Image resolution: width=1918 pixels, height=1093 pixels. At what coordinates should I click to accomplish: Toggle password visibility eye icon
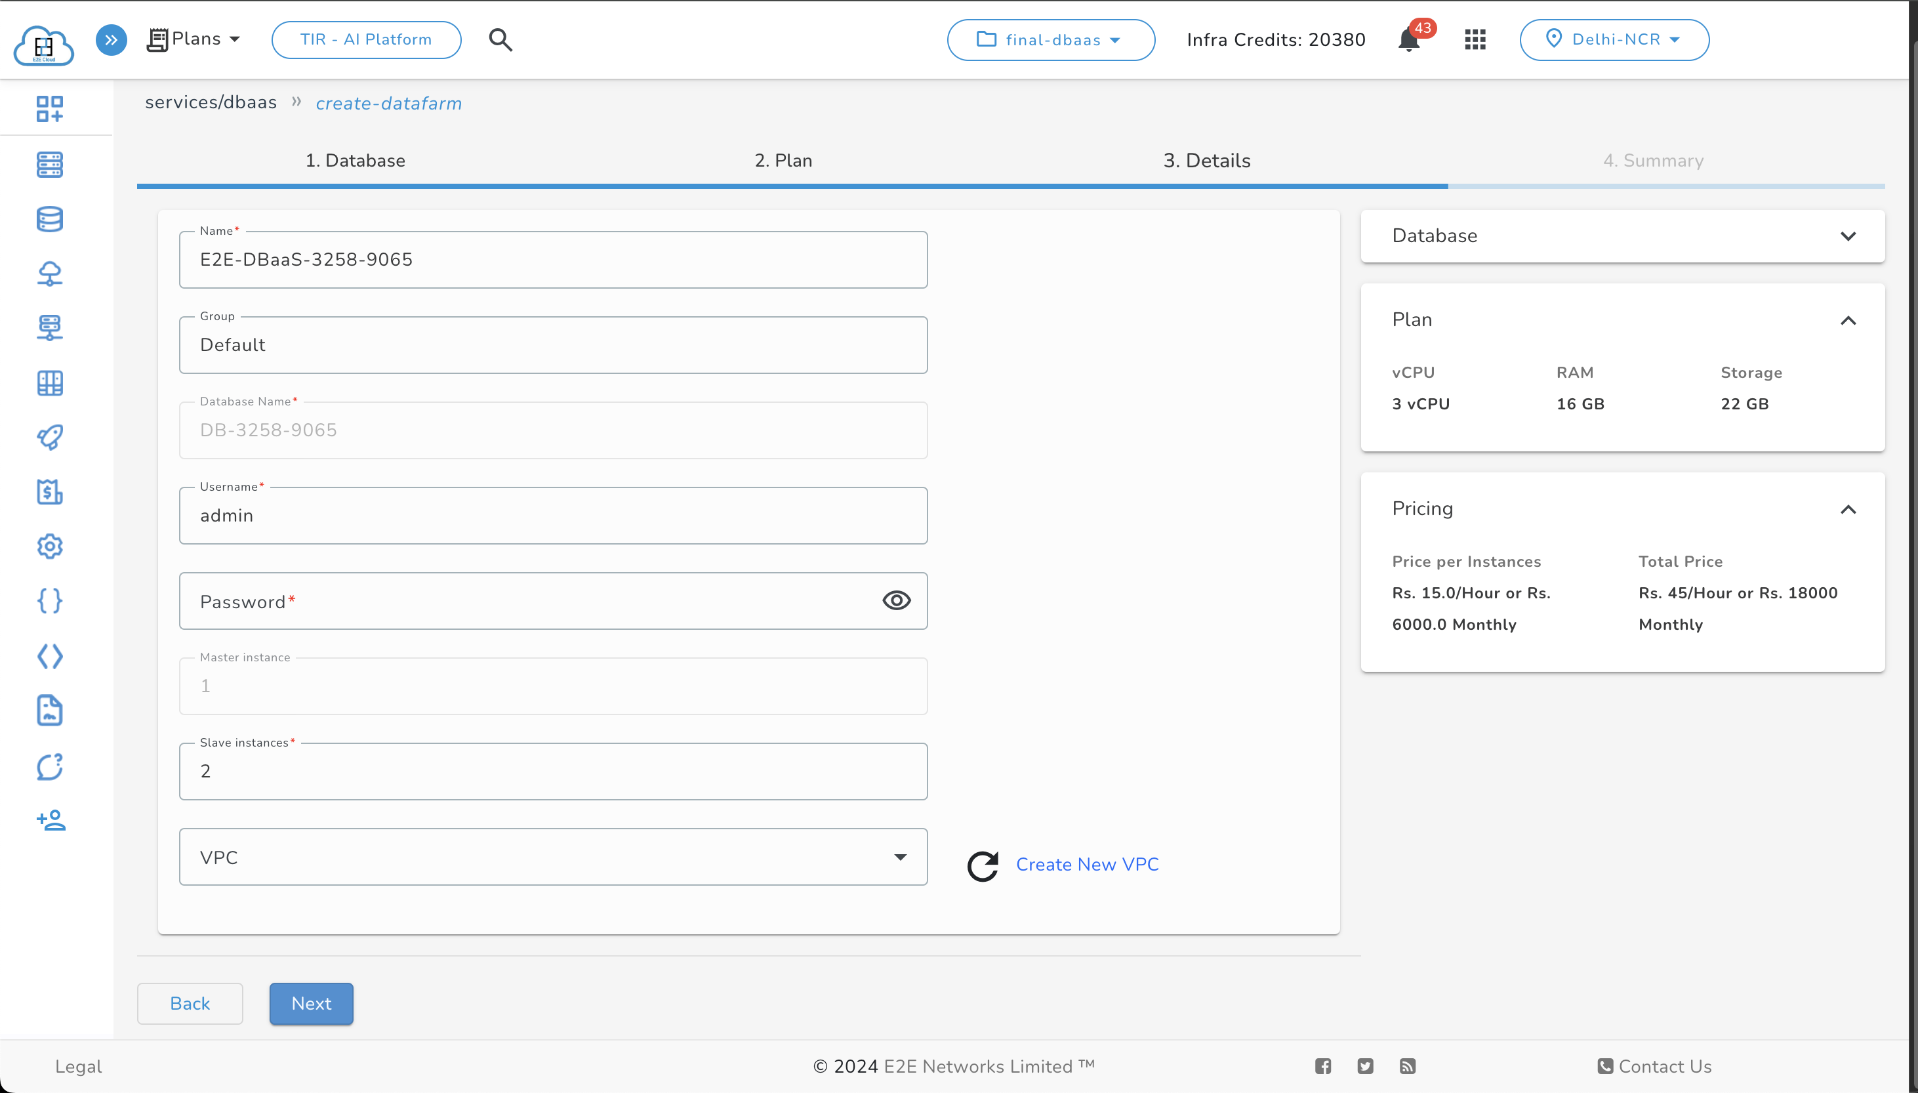896,600
